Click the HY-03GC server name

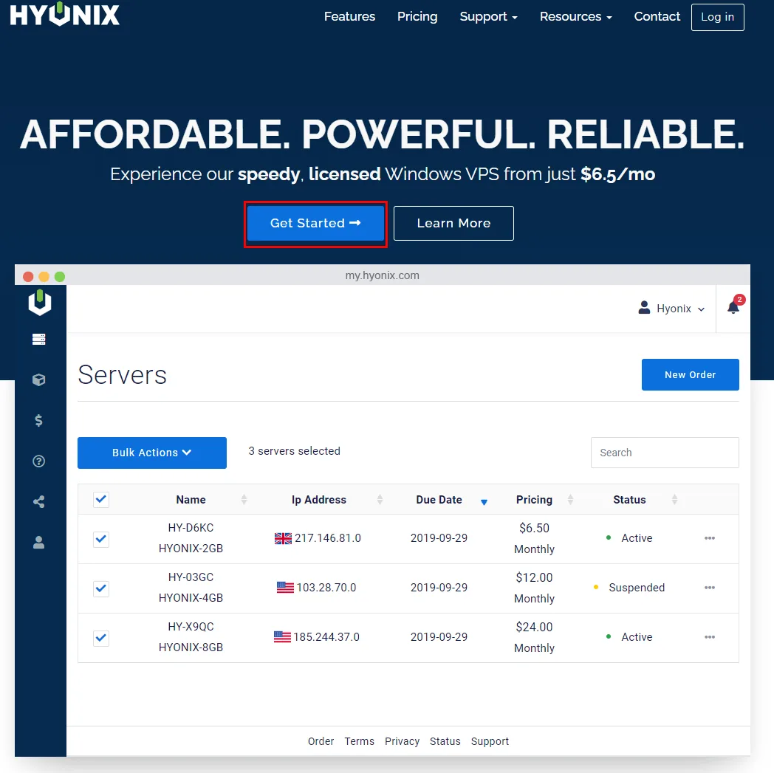point(191,577)
